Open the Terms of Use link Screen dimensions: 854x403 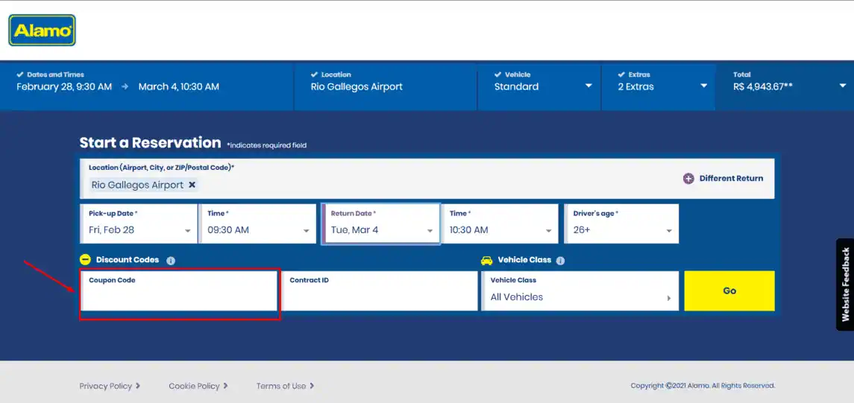pyautogui.click(x=285, y=386)
